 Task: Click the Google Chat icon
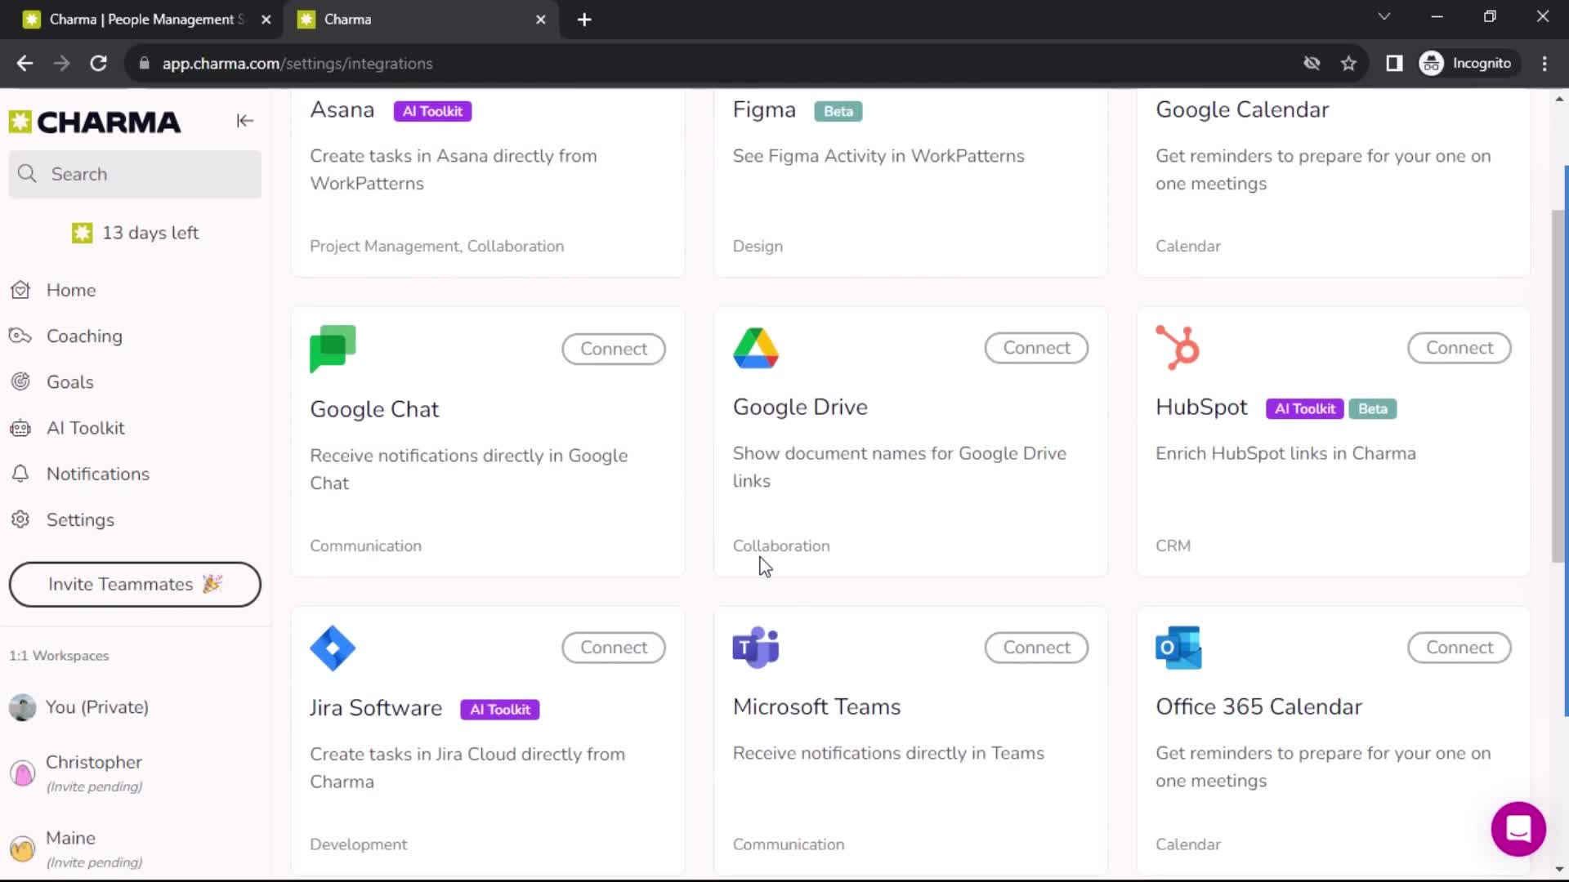[x=333, y=348]
